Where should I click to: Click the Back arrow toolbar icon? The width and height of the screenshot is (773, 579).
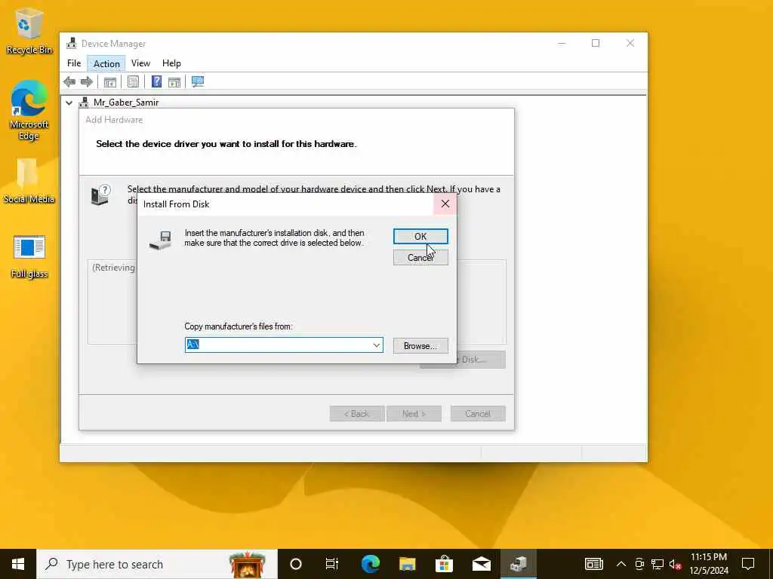click(x=69, y=81)
